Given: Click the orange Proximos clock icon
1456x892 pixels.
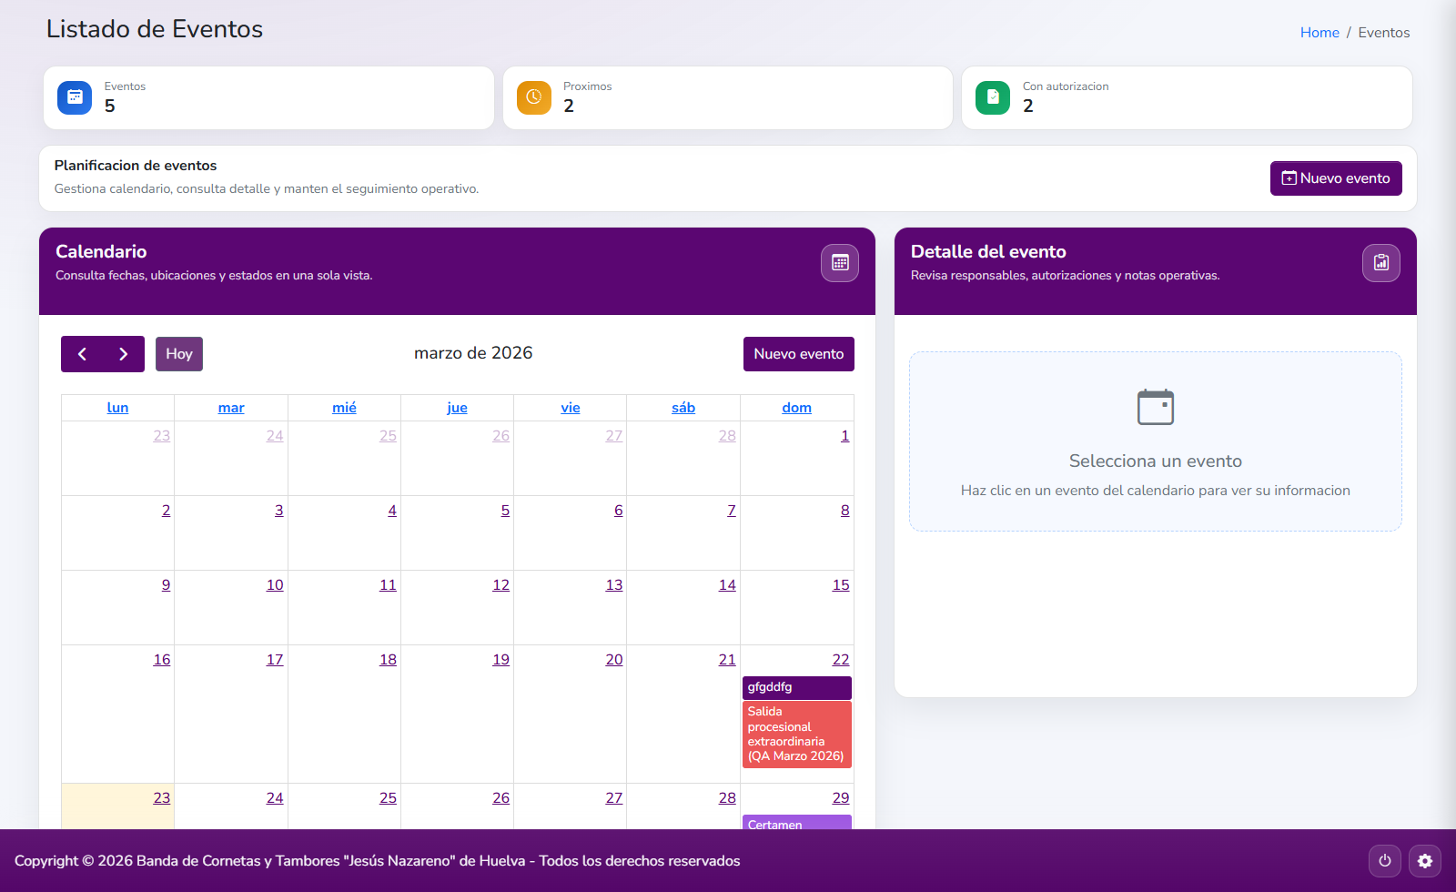Looking at the screenshot, I should point(534,97).
